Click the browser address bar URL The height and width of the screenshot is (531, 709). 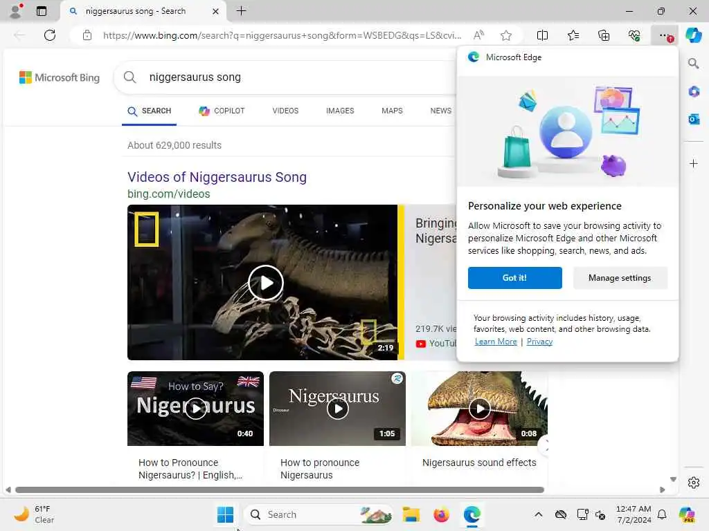pyautogui.click(x=282, y=35)
